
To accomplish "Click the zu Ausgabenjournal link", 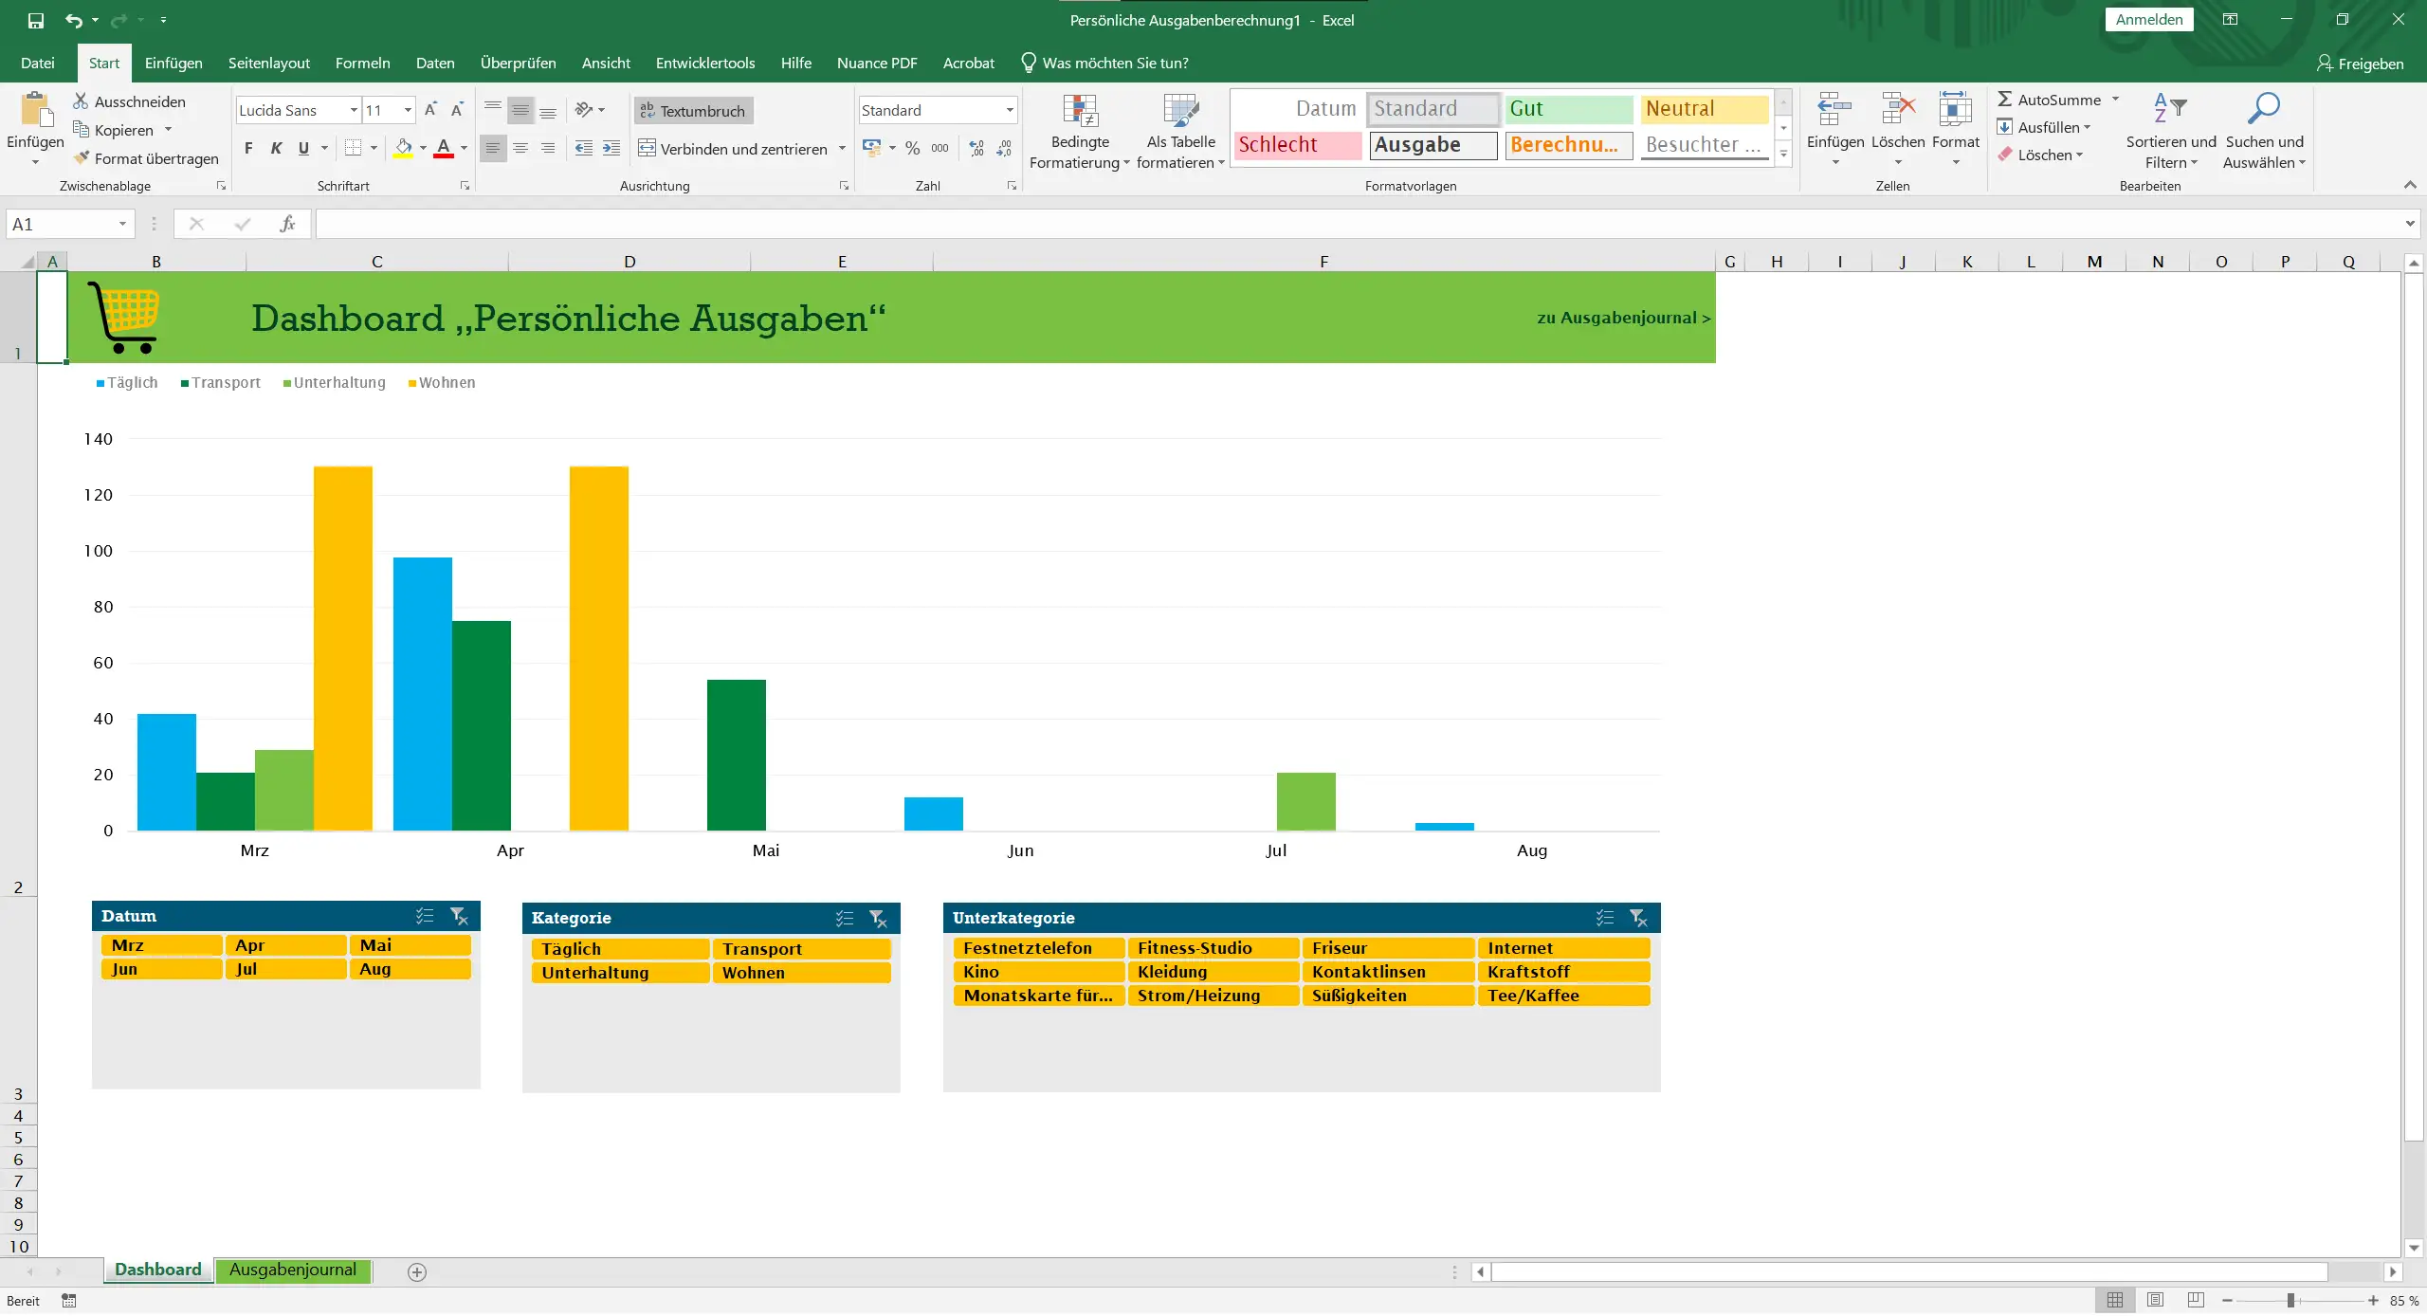I will tap(1622, 319).
